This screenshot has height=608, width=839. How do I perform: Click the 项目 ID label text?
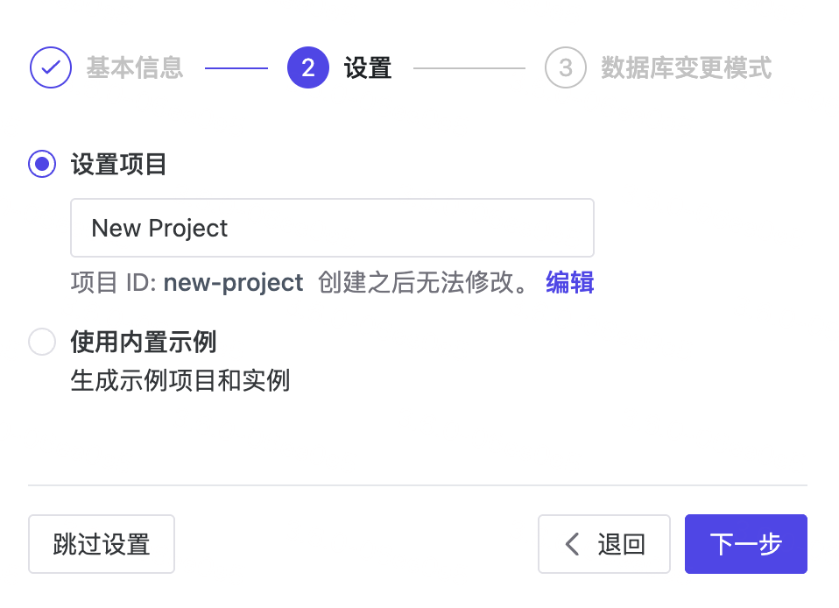click(x=113, y=282)
